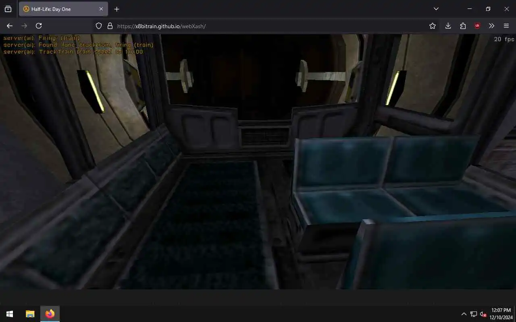Bookmark this page with the star
Image resolution: width=516 pixels, height=322 pixels.
click(433, 26)
